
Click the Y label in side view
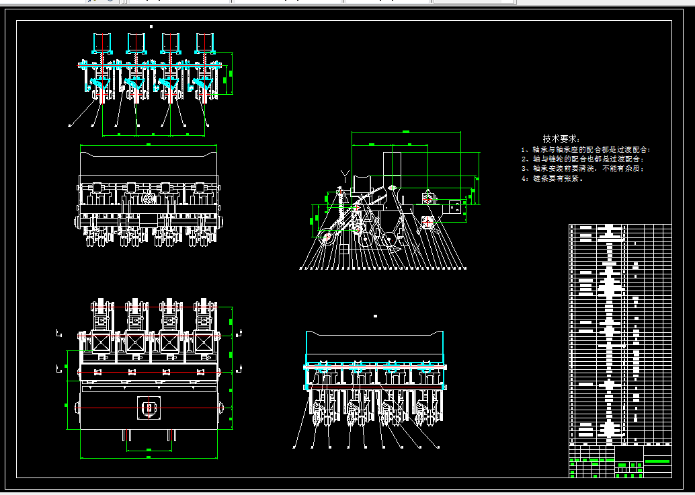pyautogui.click(x=345, y=175)
